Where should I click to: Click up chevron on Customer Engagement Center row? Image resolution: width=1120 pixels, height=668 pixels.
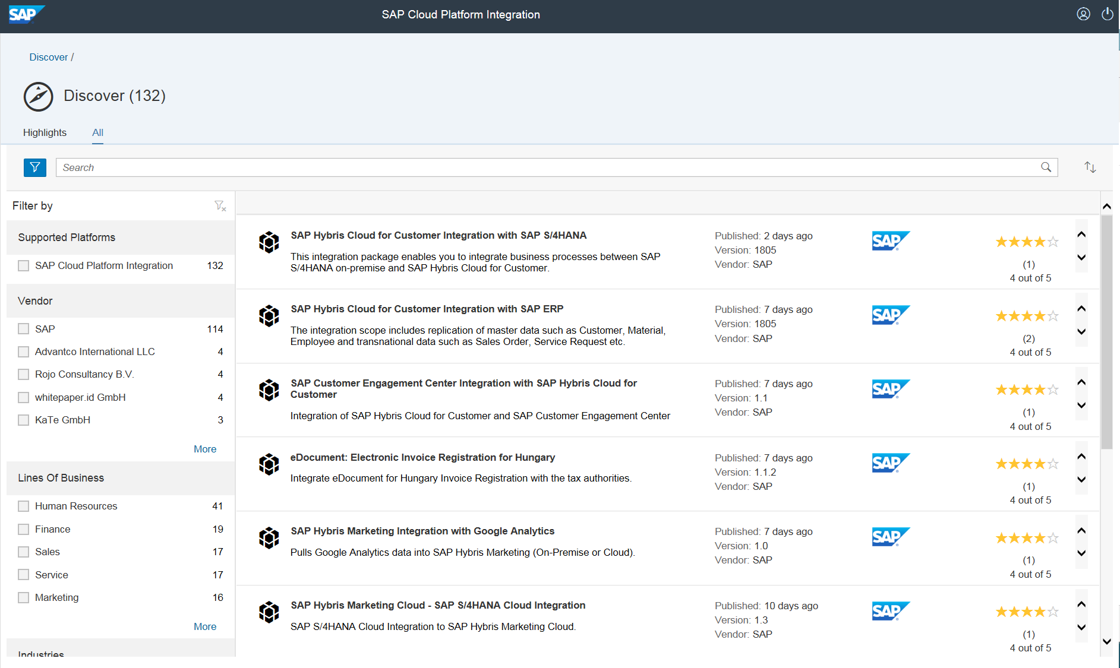coord(1081,382)
